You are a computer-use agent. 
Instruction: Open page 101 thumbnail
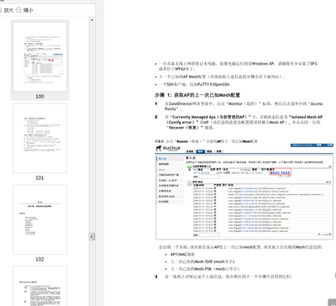click(x=39, y=138)
